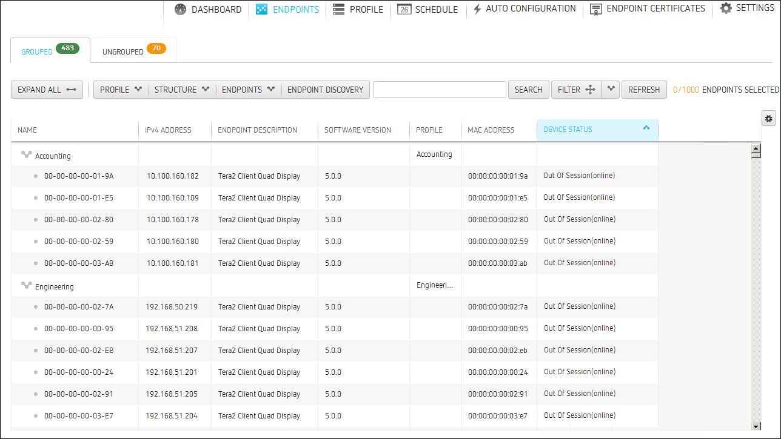
Task: Select endpoint 00-00-00-00-02-80
Action: (x=79, y=220)
